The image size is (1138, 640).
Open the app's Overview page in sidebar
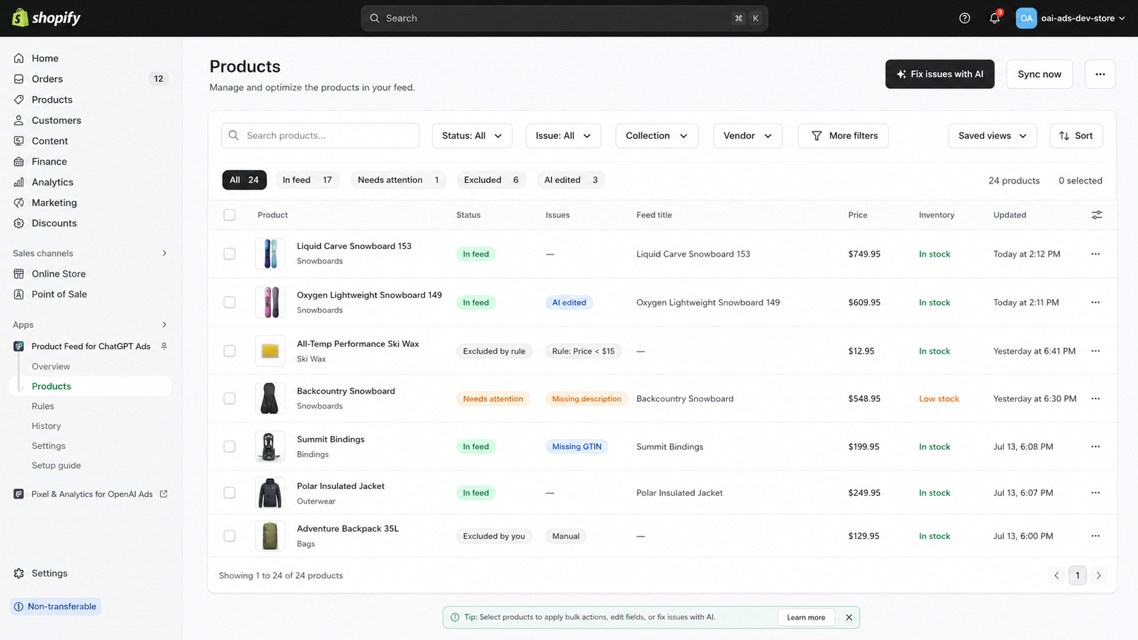click(51, 367)
